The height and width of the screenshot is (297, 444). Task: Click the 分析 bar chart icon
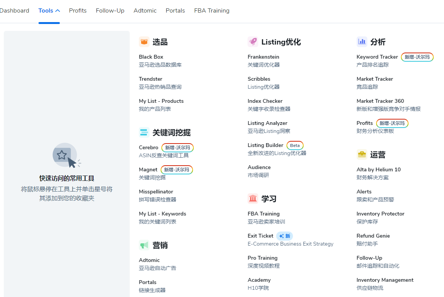pos(362,42)
